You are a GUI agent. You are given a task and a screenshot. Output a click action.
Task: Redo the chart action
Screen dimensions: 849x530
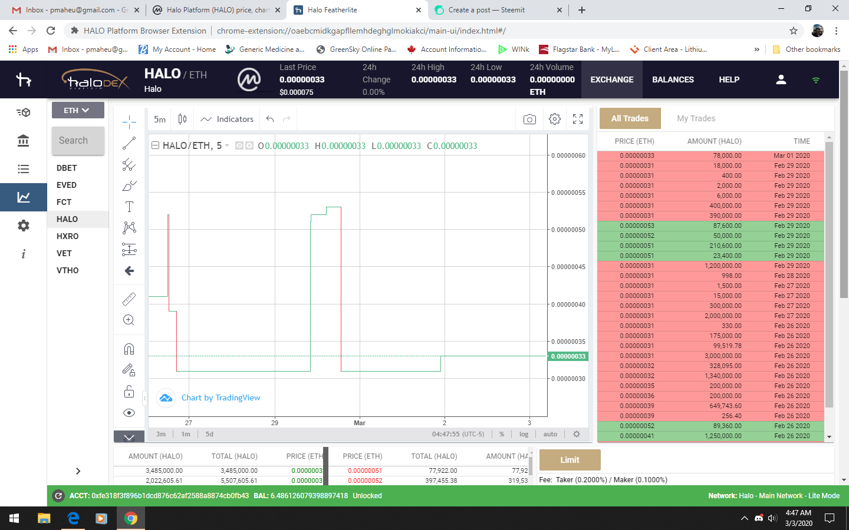287,119
